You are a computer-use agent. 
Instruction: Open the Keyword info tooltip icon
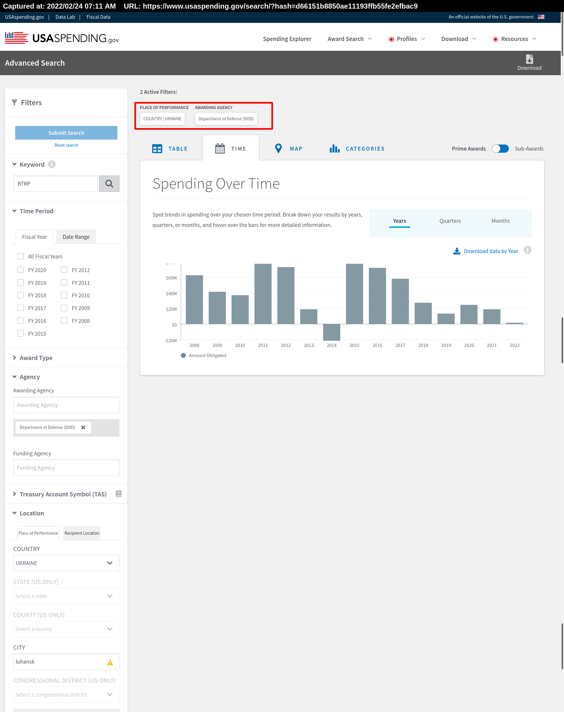tap(52, 164)
